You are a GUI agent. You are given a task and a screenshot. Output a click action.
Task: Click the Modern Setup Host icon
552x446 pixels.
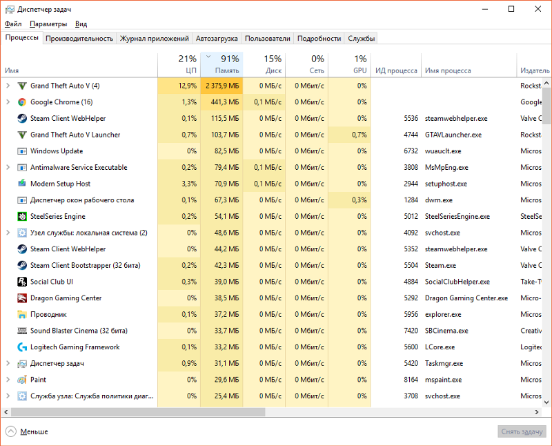coord(22,184)
